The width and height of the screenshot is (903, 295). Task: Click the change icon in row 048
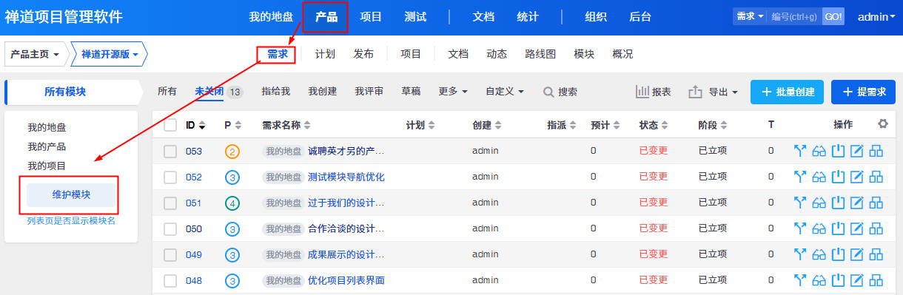click(x=799, y=281)
